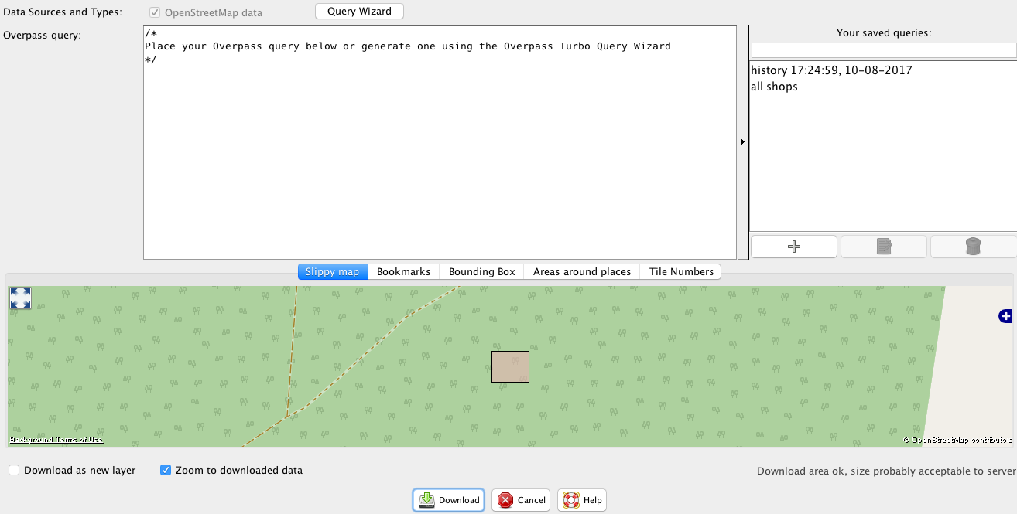Click the plus icon to add saved query

click(x=793, y=247)
